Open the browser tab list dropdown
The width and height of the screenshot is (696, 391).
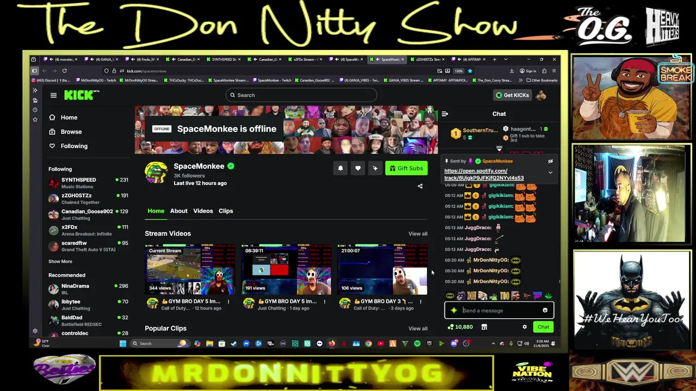point(506,59)
